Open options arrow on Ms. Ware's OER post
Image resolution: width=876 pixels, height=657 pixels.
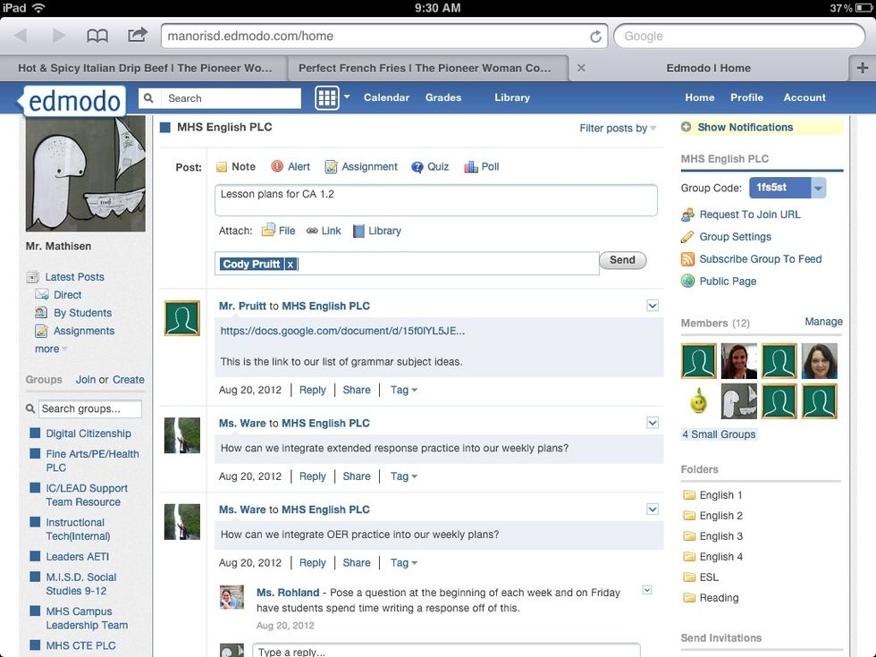point(653,509)
